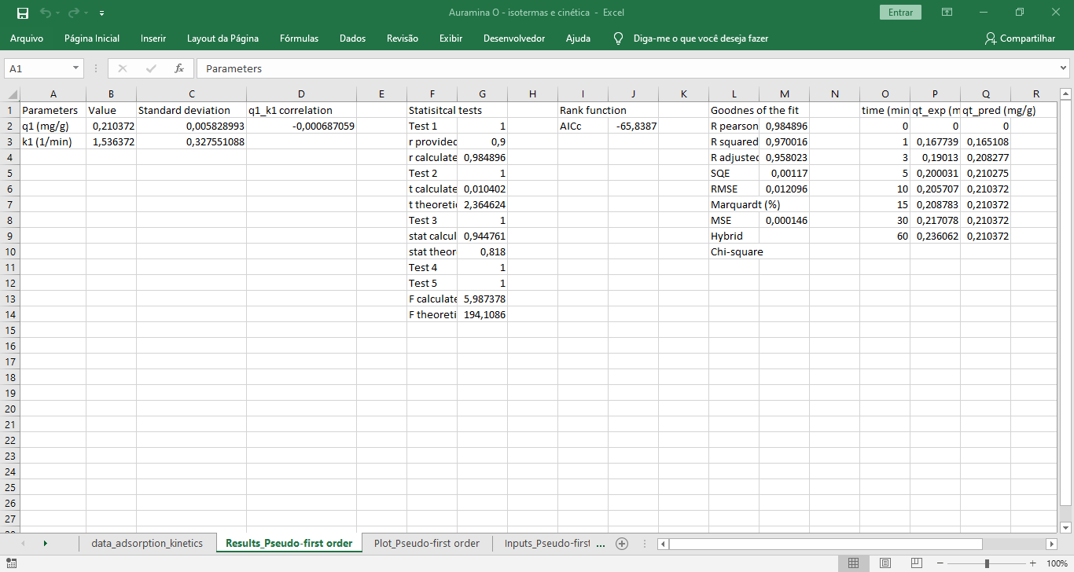The height and width of the screenshot is (572, 1074).
Task: Expand the Name Box dropdown arrow
Action: tap(76, 68)
